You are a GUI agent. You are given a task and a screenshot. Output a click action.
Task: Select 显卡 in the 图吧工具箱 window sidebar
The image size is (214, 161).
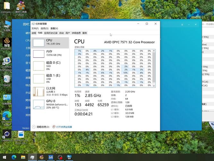tap(28, 63)
